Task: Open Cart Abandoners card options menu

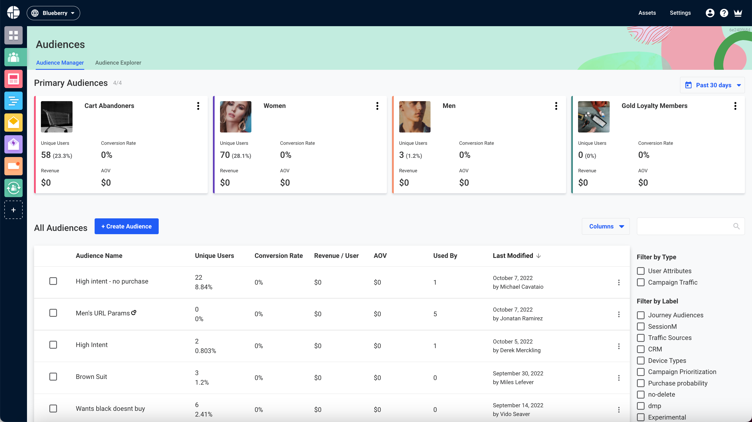Action: [198, 106]
